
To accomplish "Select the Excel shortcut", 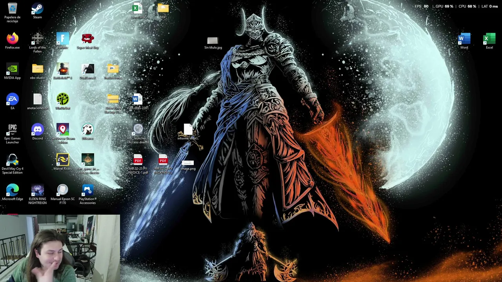I will [489, 41].
